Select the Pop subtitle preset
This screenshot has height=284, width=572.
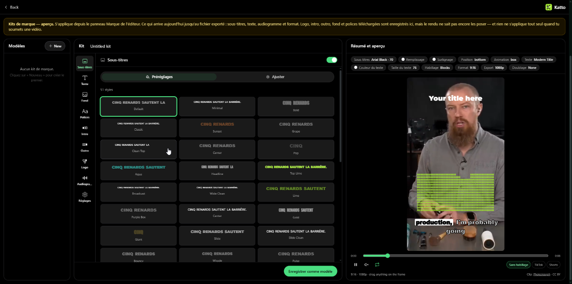(296, 149)
